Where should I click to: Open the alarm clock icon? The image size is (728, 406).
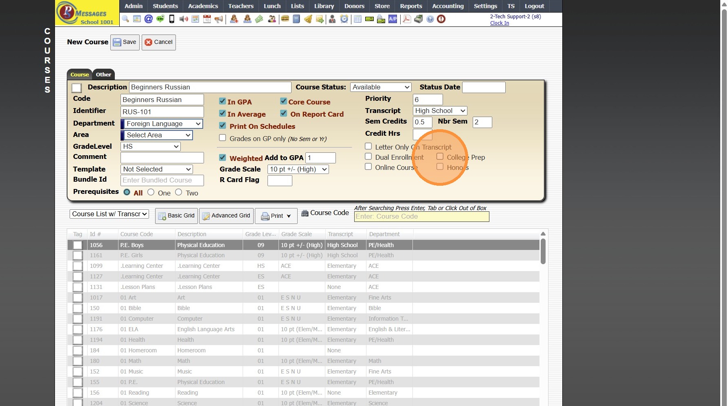click(x=344, y=19)
